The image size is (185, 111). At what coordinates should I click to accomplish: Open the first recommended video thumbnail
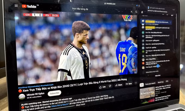coord(147,93)
